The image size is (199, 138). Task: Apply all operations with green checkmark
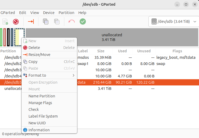(83, 21)
